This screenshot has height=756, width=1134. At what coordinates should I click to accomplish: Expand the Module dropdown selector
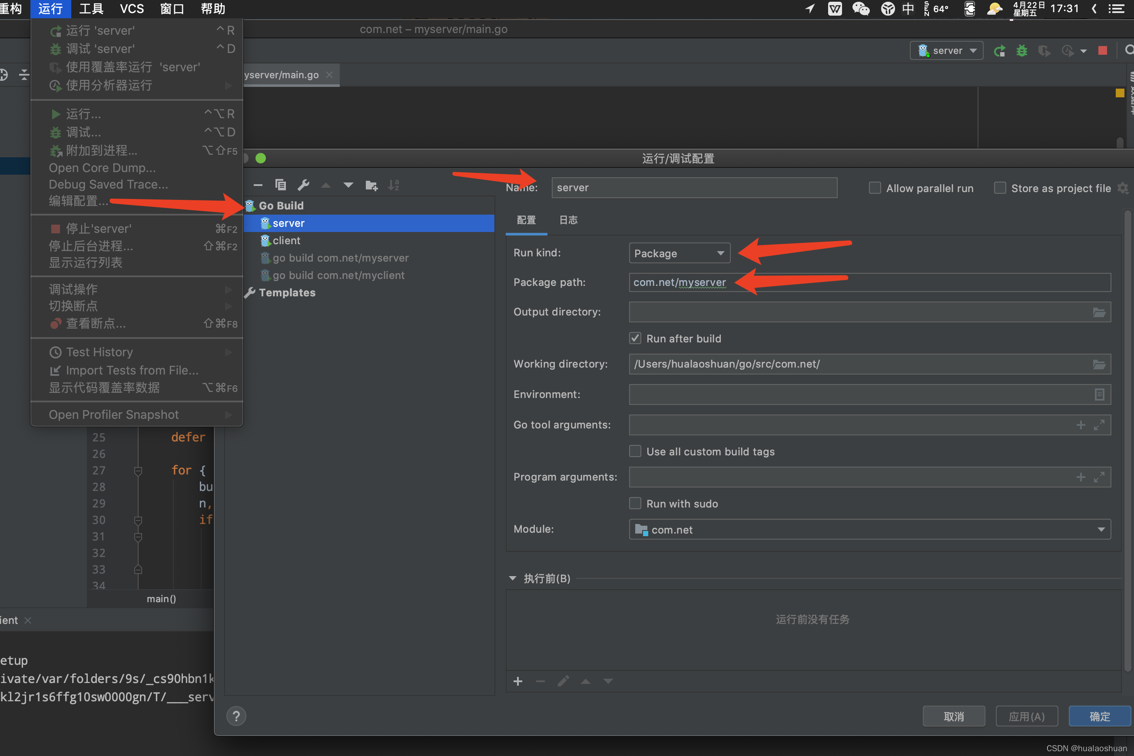pyautogui.click(x=1102, y=529)
